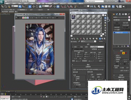Open Utilities hammer tab in command panel
The image size is (131, 100).
tap(129, 14)
